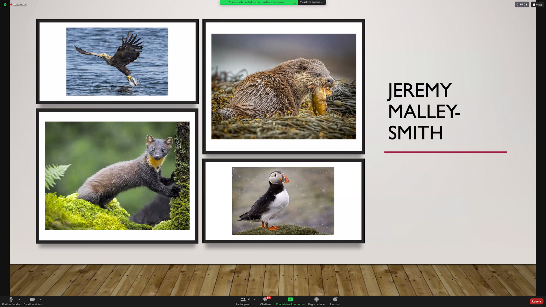Open the Partecipanti panel

pyautogui.click(x=243, y=301)
